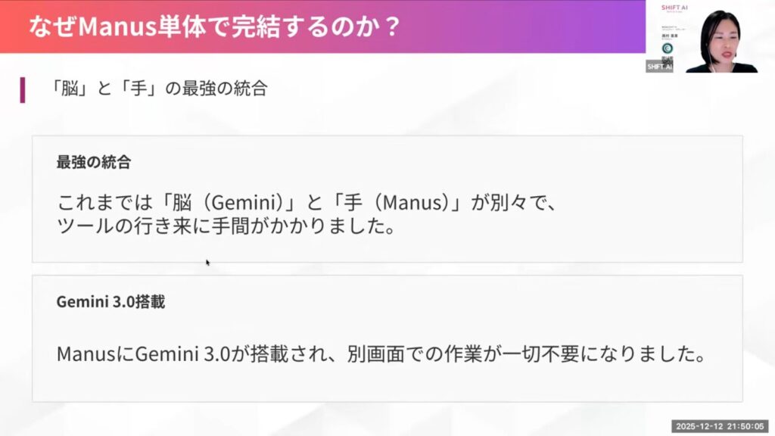Image resolution: width=775 pixels, height=436 pixels.
Task: Click the sentence starting with "これまでは"
Action: [x=312, y=204]
